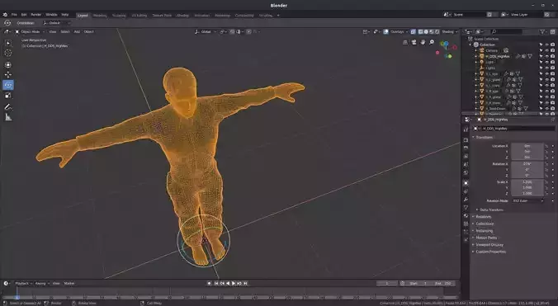Viewport: 558px width, 306px height.
Task: Jump to the end frame button
Action: tap(245, 283)
